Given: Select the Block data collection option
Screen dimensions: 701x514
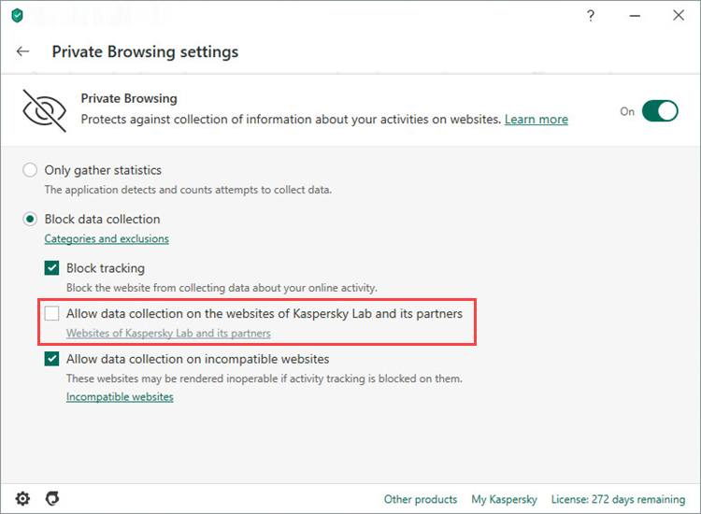Looking at the screenshot, I should coord(30,219).
